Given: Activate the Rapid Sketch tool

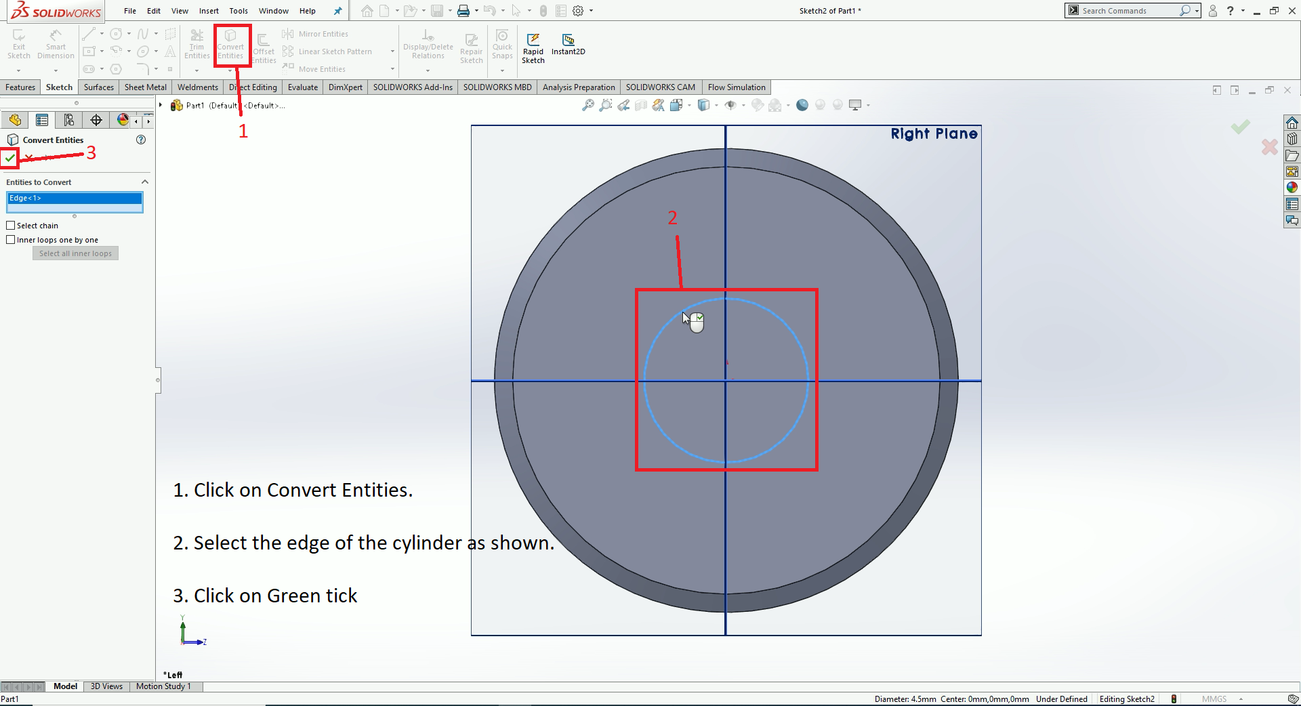Looking at the screenshot, I should coord(533,49).
